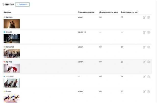Click the edit icon for Bachata
This screenshot has width=157, height=103.
tap(144, 17)
